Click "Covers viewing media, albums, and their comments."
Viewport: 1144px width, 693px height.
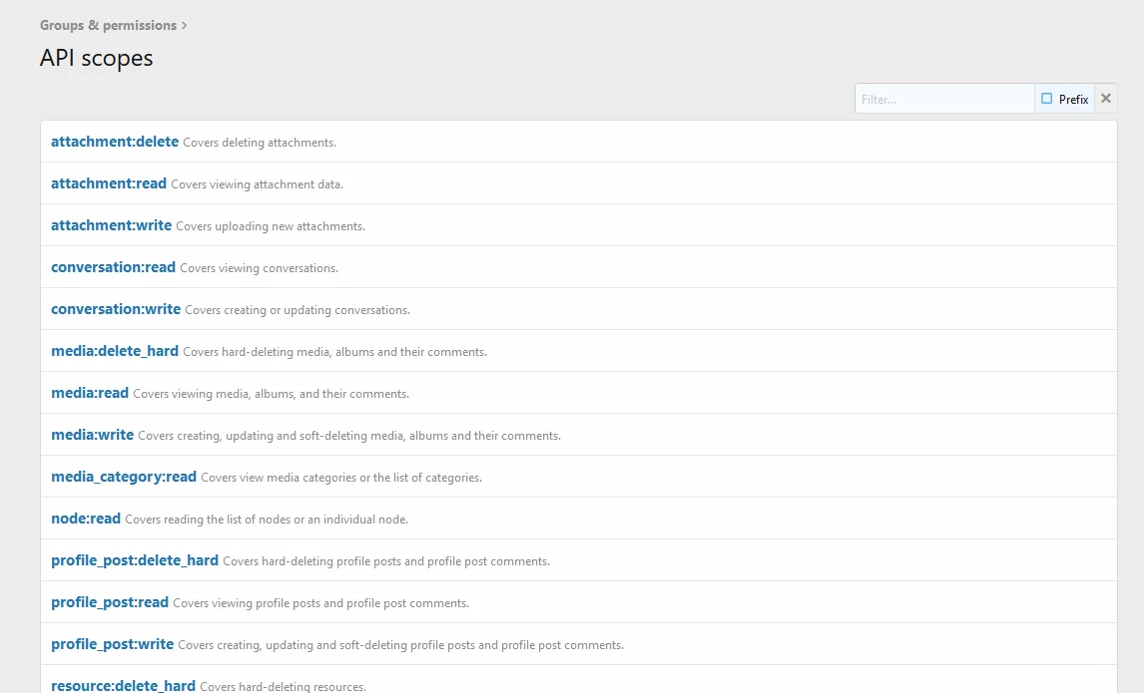coord(271,394)
